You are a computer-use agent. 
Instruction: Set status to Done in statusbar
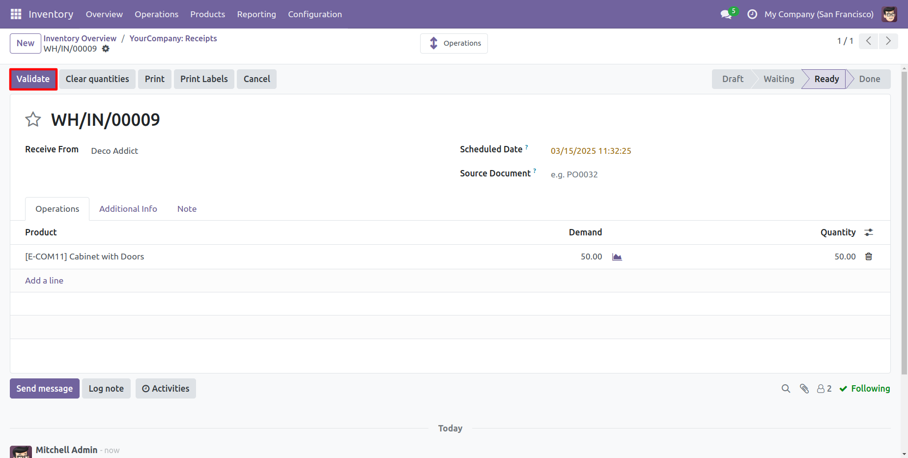(869, 79)
